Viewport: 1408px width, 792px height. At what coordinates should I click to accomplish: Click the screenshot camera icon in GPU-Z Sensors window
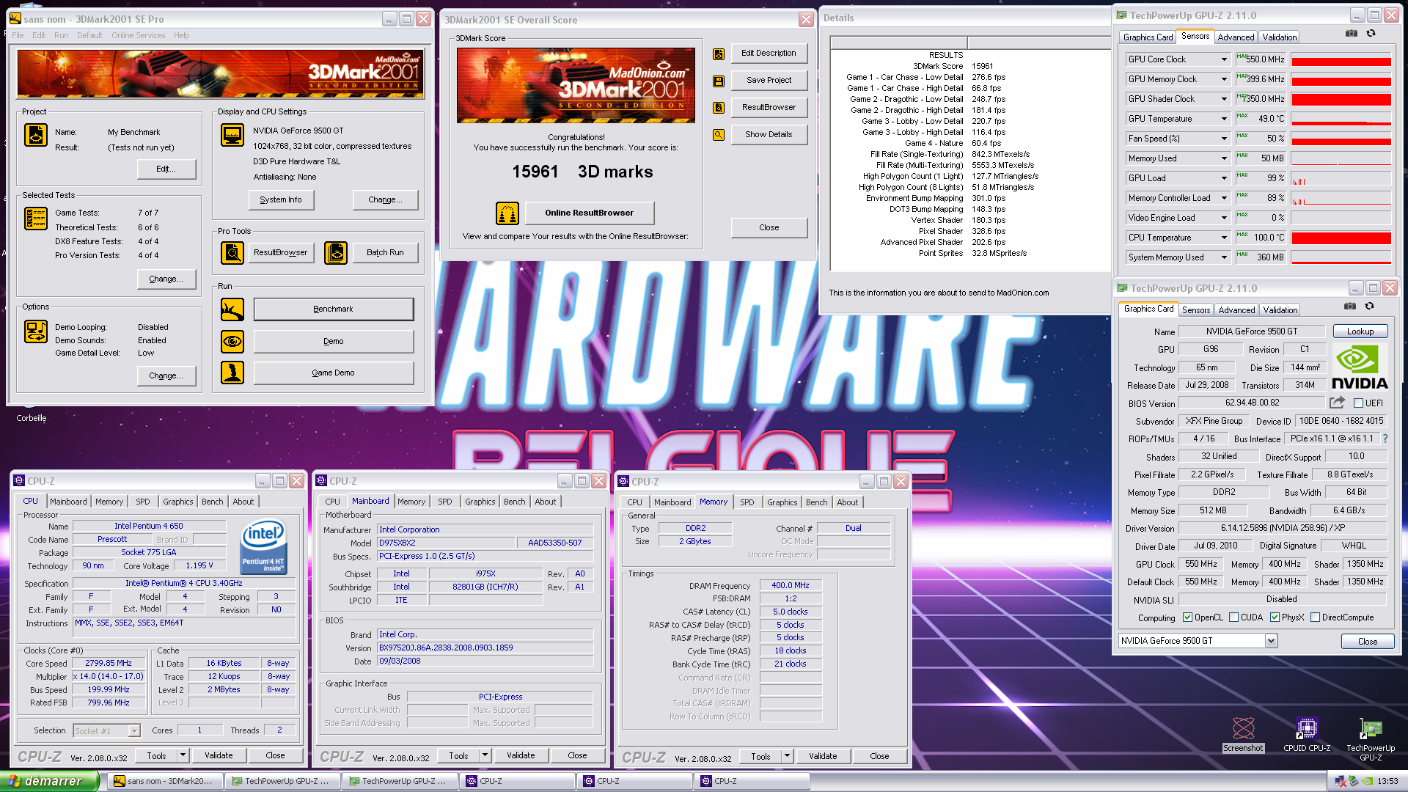pos(1351,34)
